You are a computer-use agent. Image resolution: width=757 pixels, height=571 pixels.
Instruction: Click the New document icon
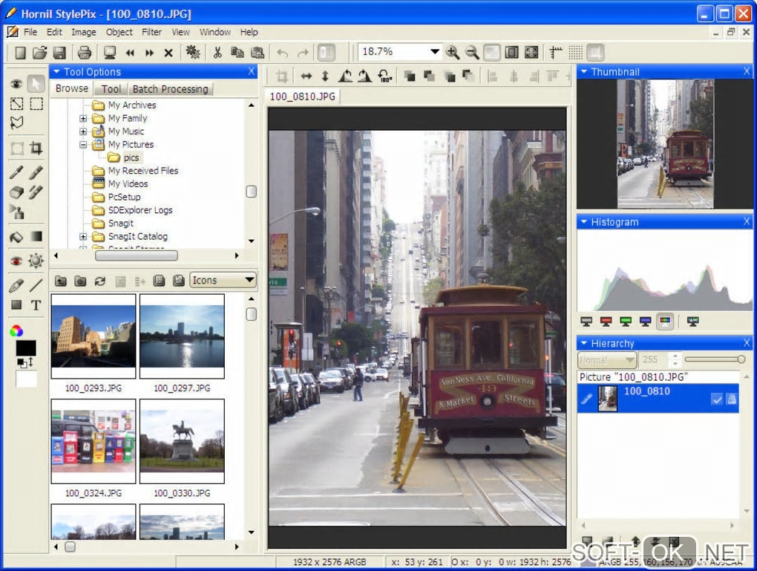pyautogui.click(x=20, y=52)
